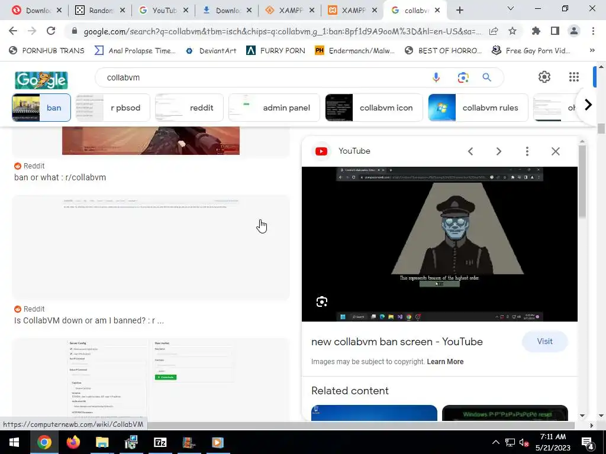Open File Explorer from the taskbar
The image size is (606, 454).
pyautogui.click(x=102, y=442)
